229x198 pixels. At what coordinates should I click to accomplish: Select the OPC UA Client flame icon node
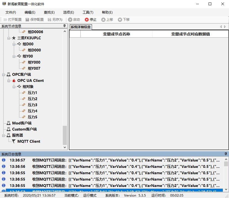point(14,80)
